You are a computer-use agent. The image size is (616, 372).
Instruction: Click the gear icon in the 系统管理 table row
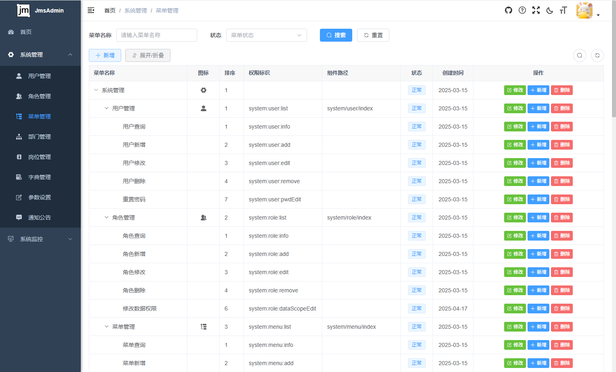click(x=204, y=90)
